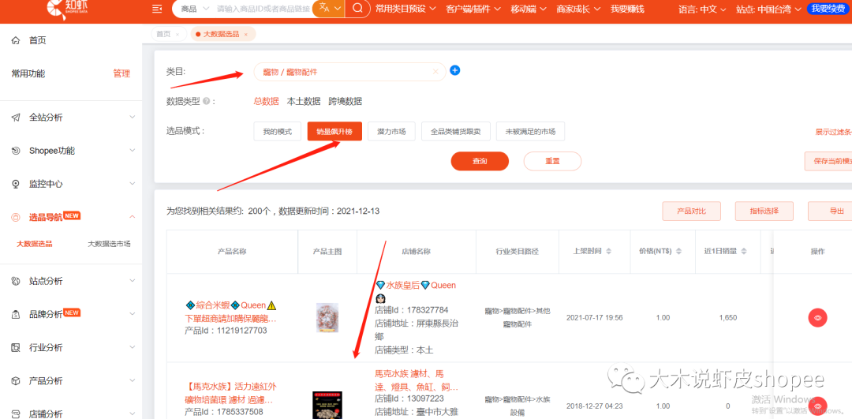Click the 寵物 / 寵物配件 category field
The height and width of the screenshot is (419, 852).
click(350, 72)
